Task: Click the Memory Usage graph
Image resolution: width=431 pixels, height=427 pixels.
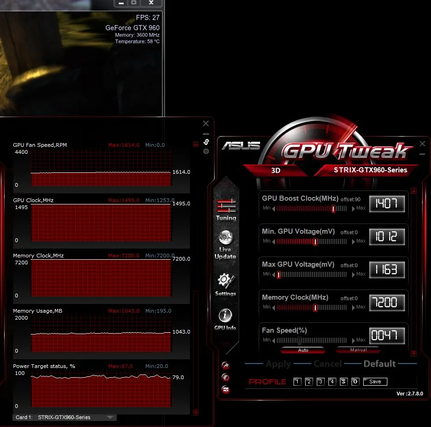Action: click(101, 334)
